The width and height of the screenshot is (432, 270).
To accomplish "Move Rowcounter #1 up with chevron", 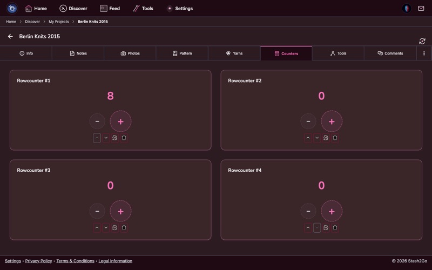I will click(97, 138).
